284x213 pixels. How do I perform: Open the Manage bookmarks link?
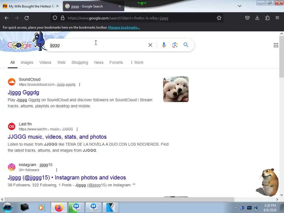124,27
